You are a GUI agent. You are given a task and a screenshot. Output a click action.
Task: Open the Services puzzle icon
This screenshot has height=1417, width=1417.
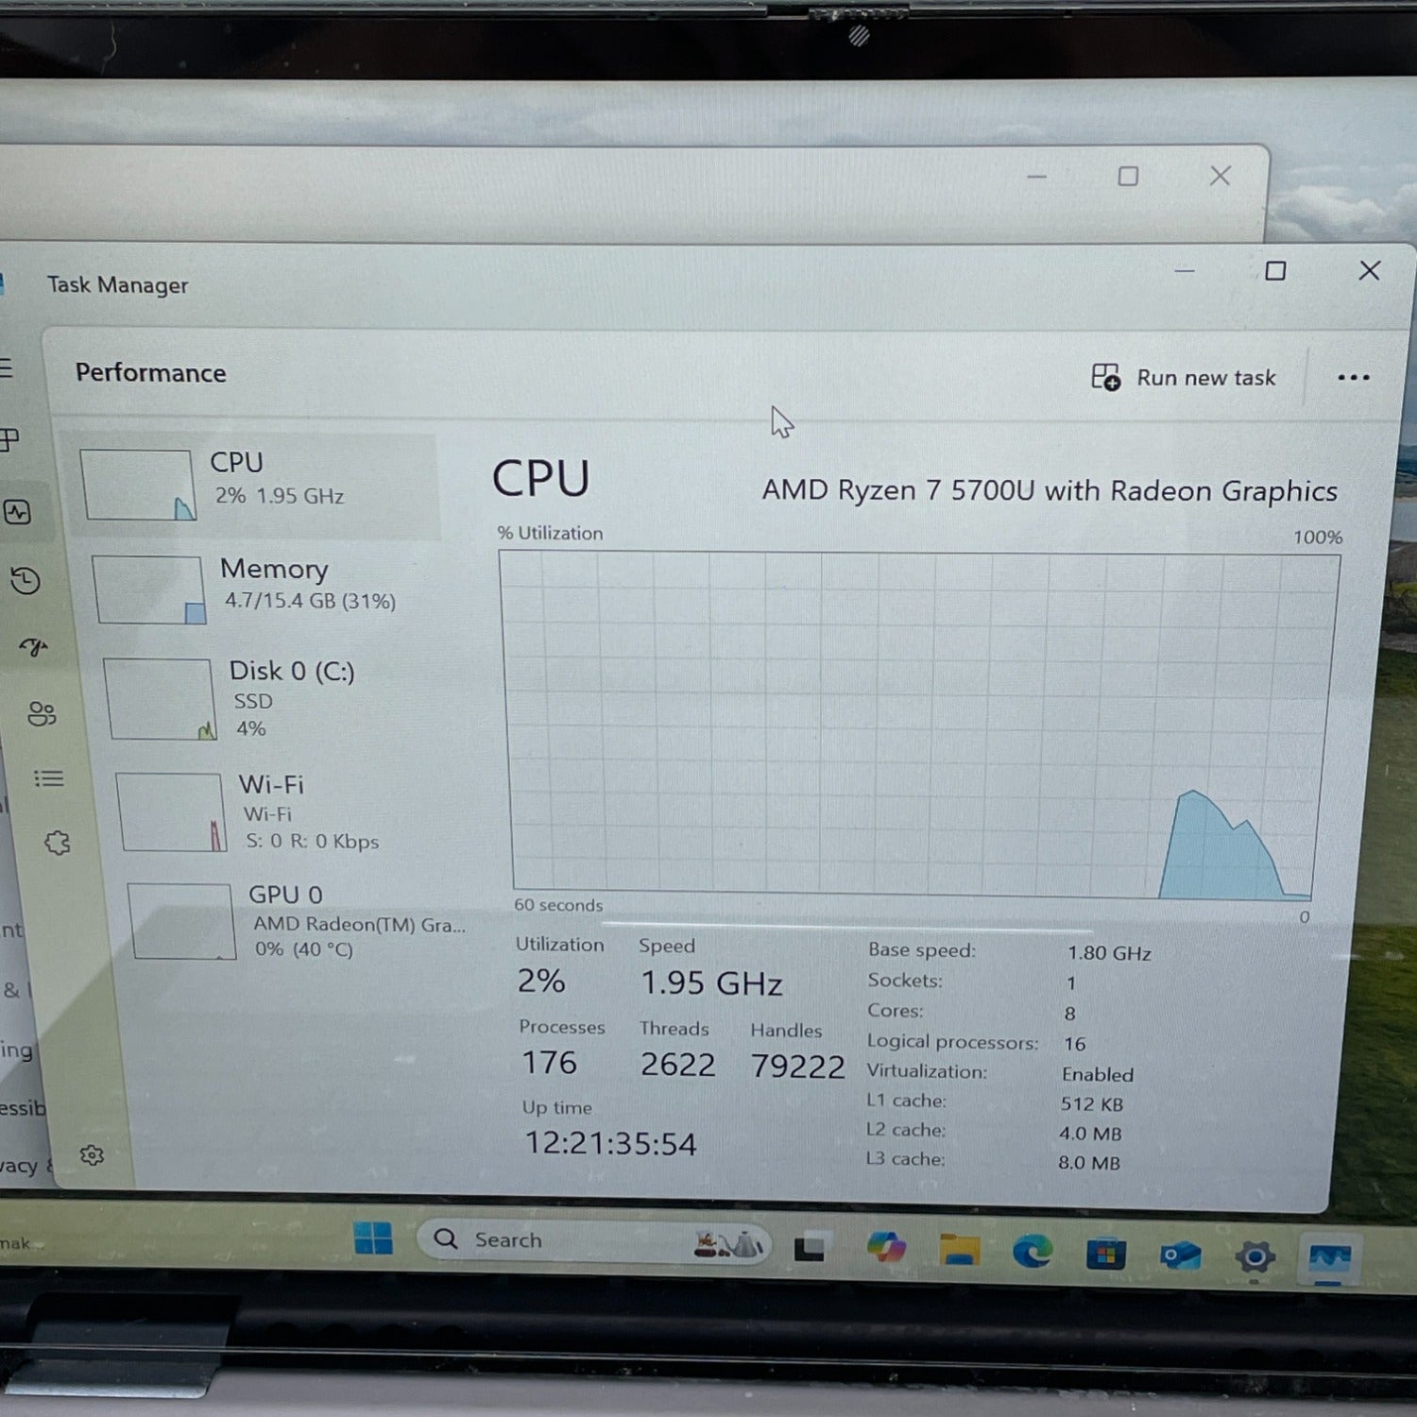coord(58,843)
